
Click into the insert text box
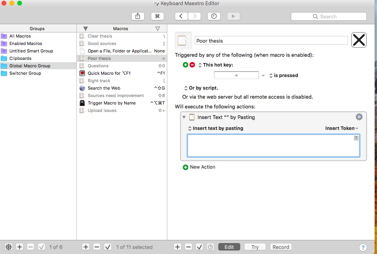(274, 146)
